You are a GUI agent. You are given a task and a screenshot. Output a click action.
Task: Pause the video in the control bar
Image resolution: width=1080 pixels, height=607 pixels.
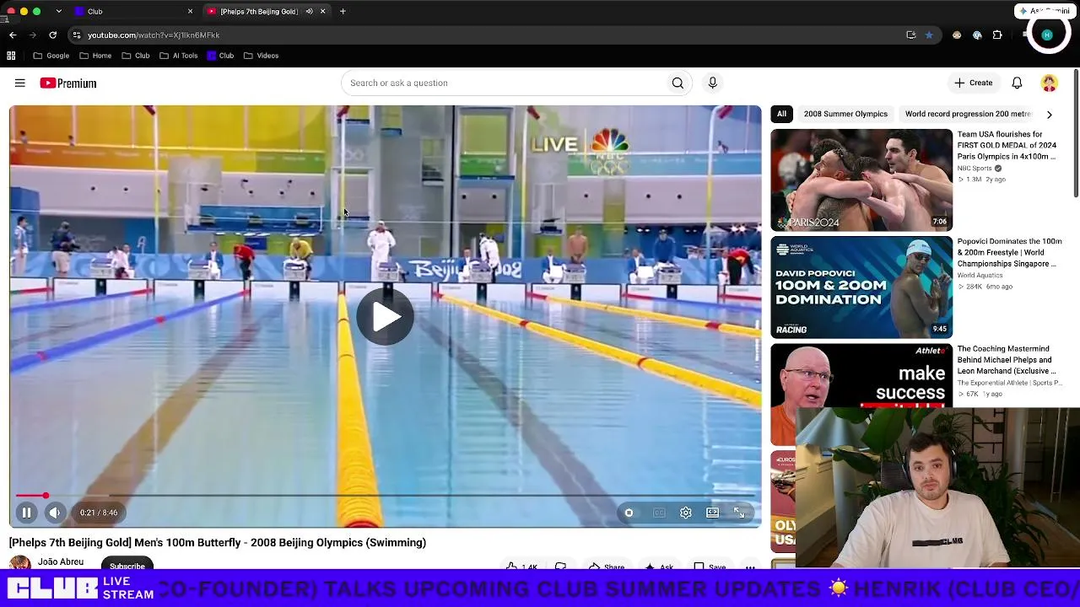tap(26, 513)
